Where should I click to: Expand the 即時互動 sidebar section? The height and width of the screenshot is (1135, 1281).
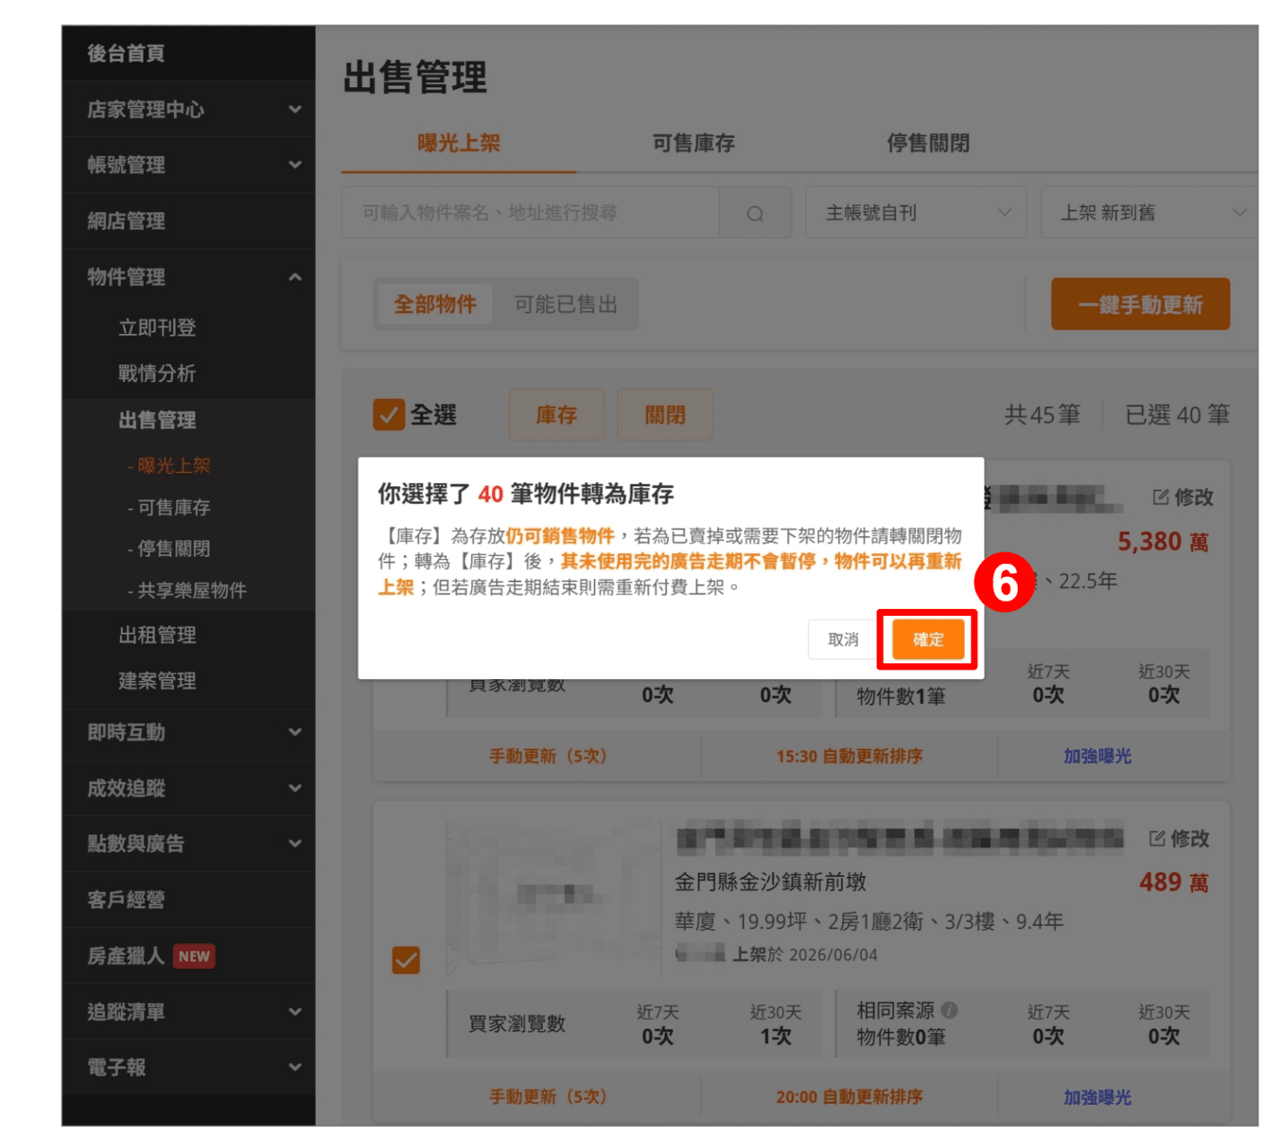[x=188, y=732]
